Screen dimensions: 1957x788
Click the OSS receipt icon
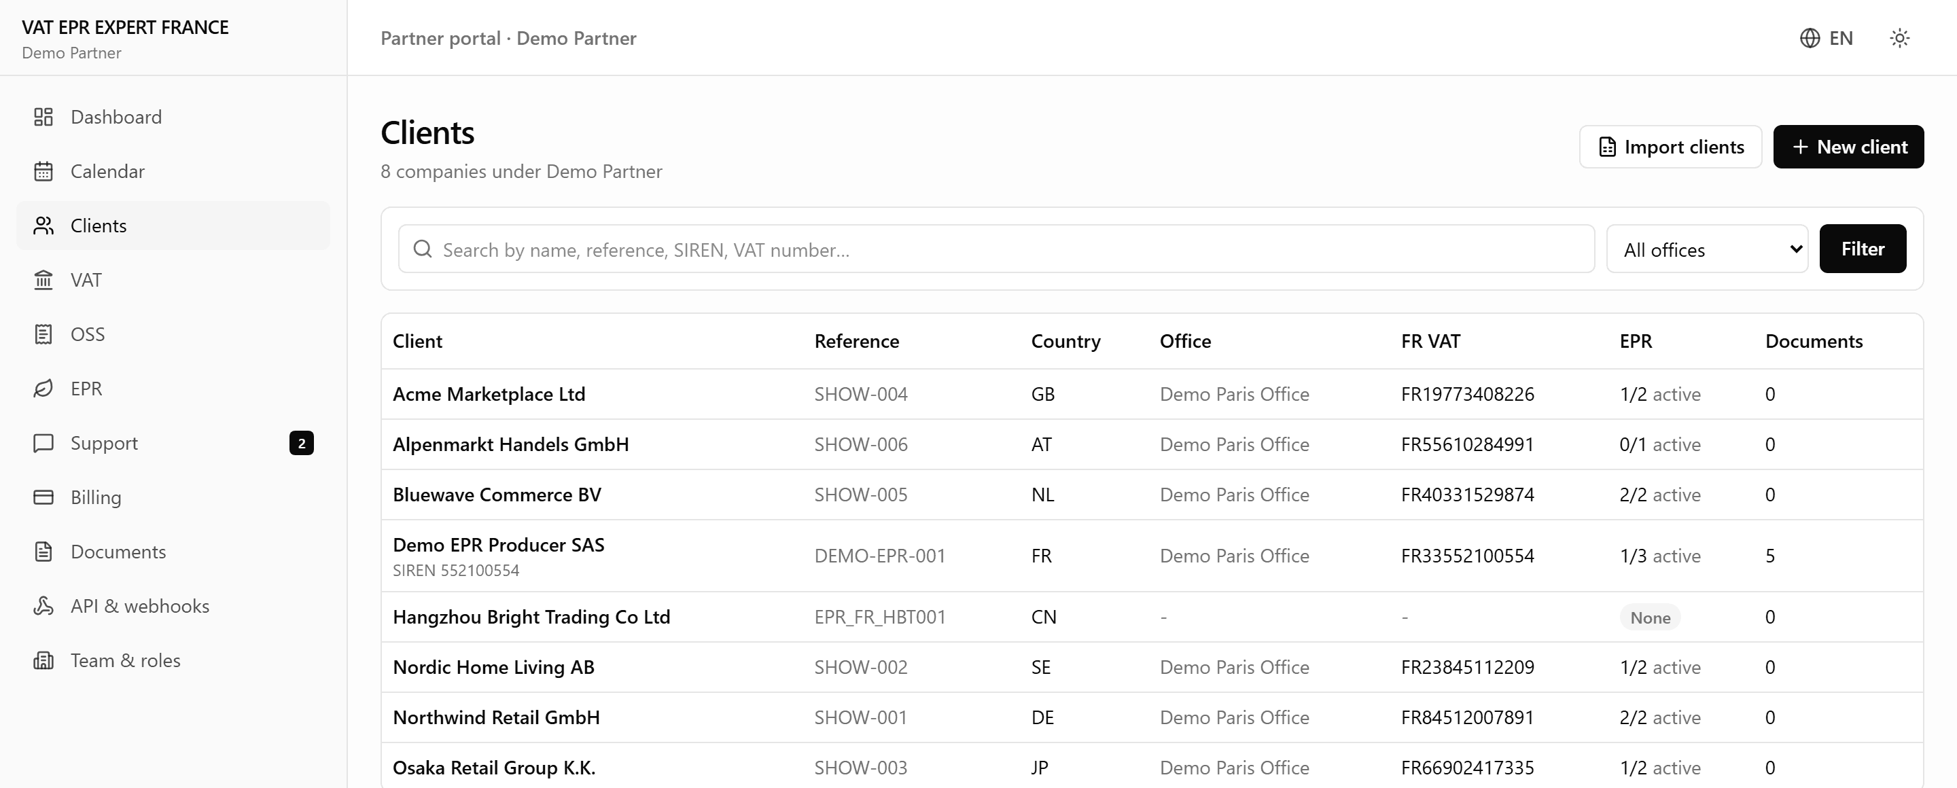(43, 334)
